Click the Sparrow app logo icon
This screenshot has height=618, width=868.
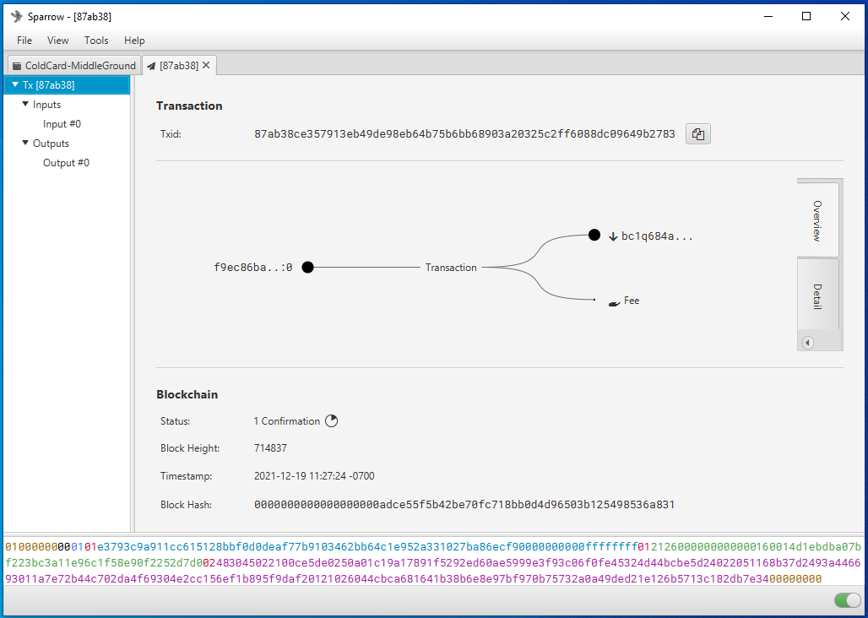[17, 17]
